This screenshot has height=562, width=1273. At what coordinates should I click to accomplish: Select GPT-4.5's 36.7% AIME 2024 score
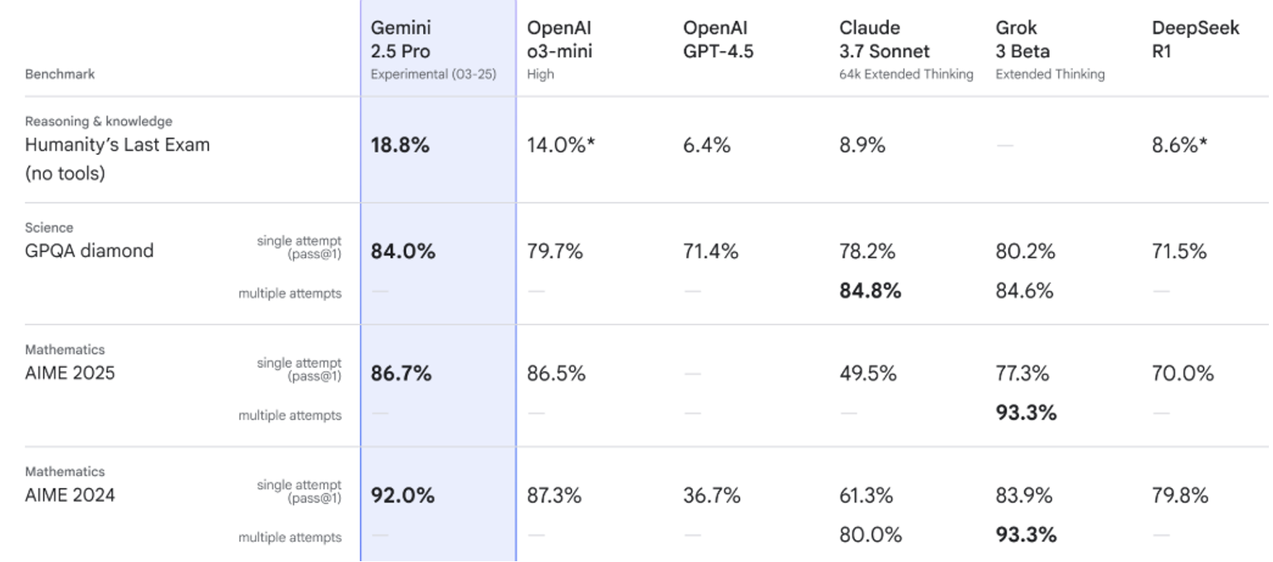pyautogui.click(x=711, y=496)
